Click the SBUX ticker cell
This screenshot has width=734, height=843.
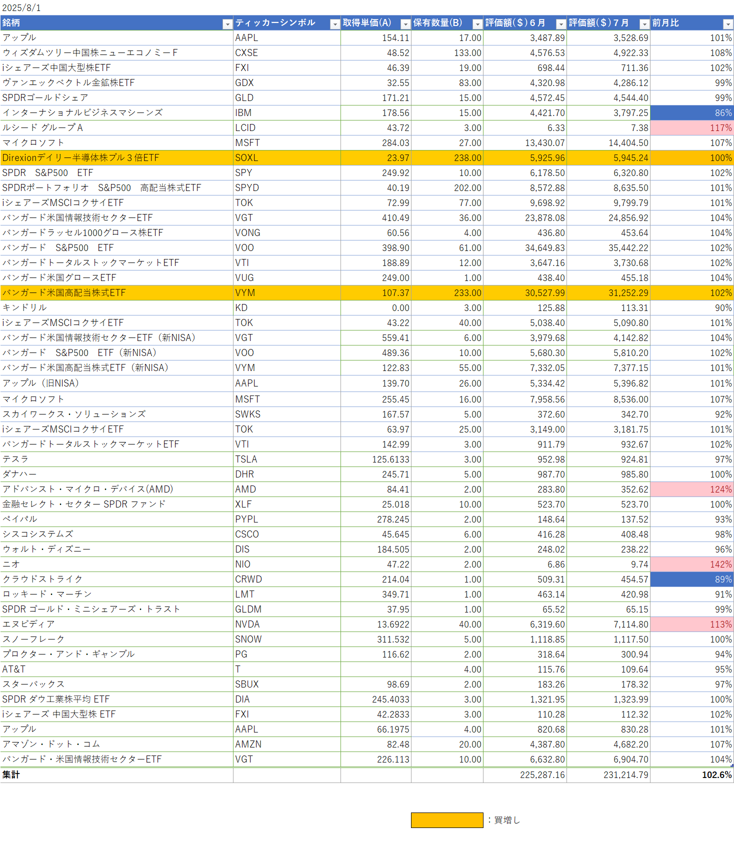(x=287, y=684)
